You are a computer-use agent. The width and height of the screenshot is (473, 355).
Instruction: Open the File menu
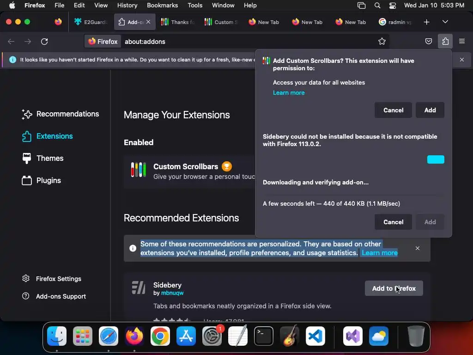(59, 5)
